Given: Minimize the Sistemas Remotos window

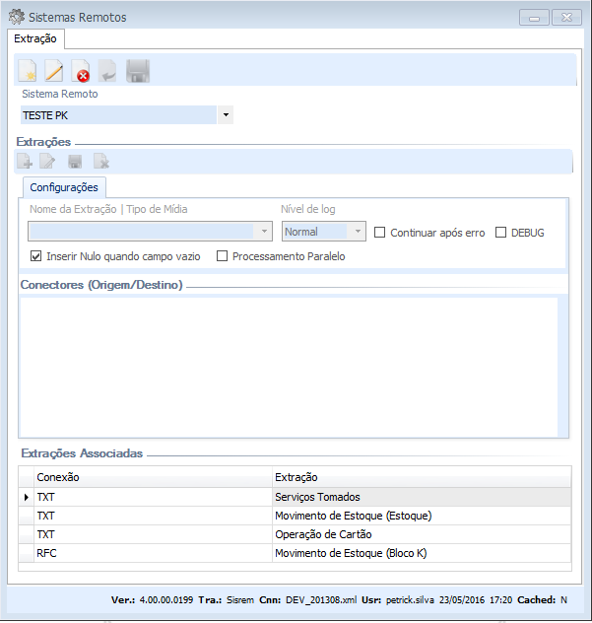Looking at the screenshot, I should (534, 18).
